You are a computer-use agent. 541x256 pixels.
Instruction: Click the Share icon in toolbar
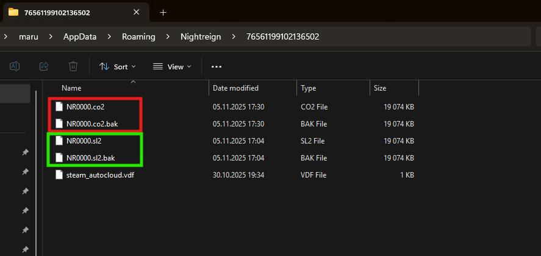click(x=44, y=66)
